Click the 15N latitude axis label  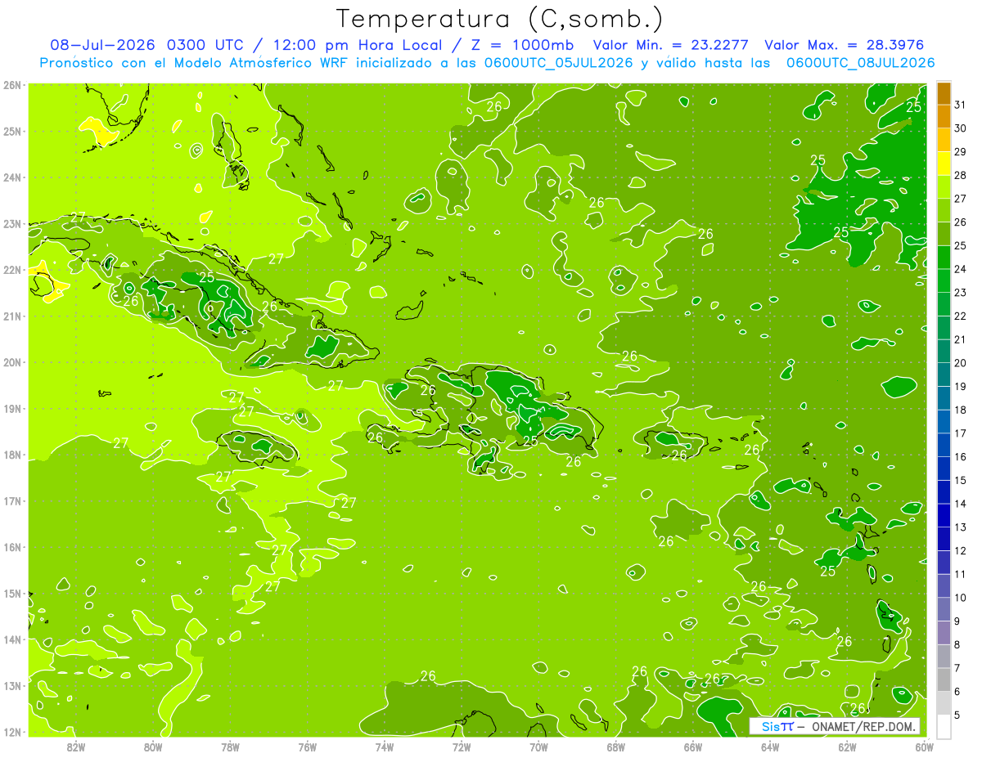coord(12,593)
